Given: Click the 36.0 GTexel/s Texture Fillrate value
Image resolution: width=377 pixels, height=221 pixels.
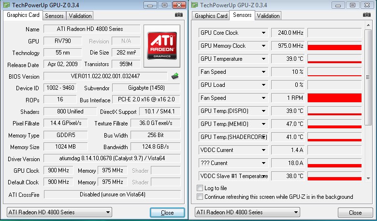Looking at the screenshot, I should click(155, 123).
